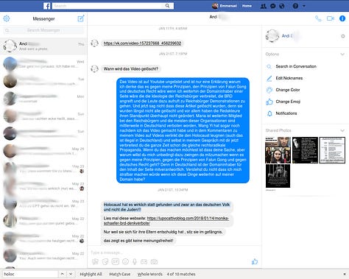Click the long blue sent message bubble

183,130
